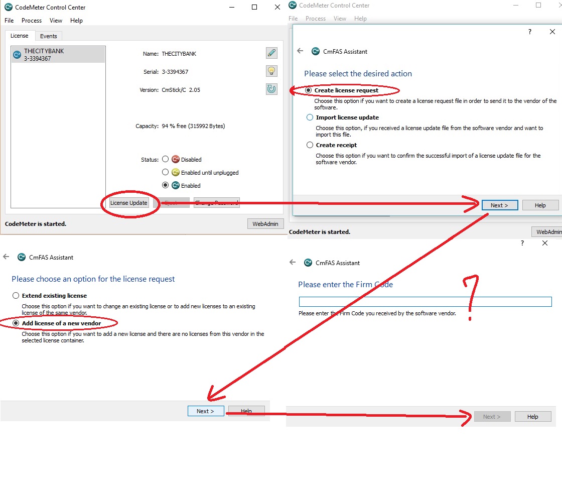Screen dimensions: 562x491
Task: Click the pencil edit icon next to Name
Action: click(271, 53)
